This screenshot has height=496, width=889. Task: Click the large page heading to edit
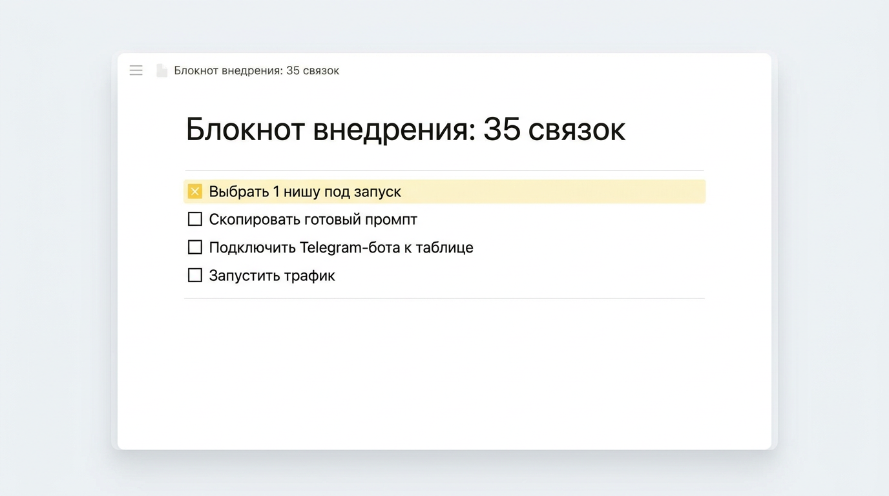[405, 129]
